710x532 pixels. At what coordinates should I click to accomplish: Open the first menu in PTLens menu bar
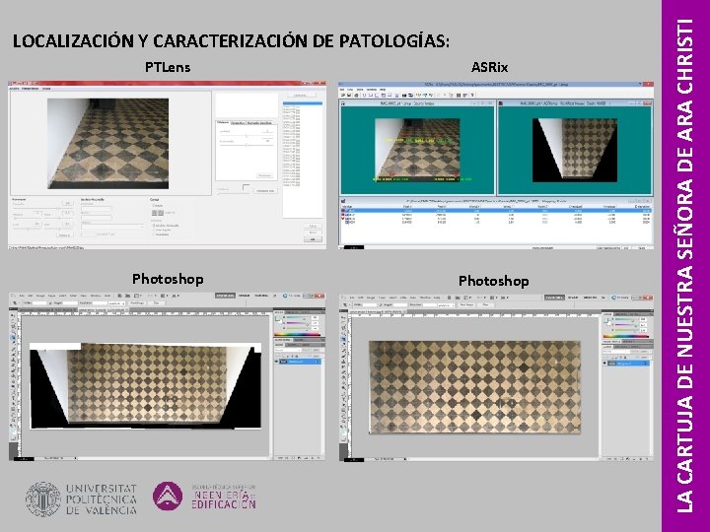tap(14, 89)
